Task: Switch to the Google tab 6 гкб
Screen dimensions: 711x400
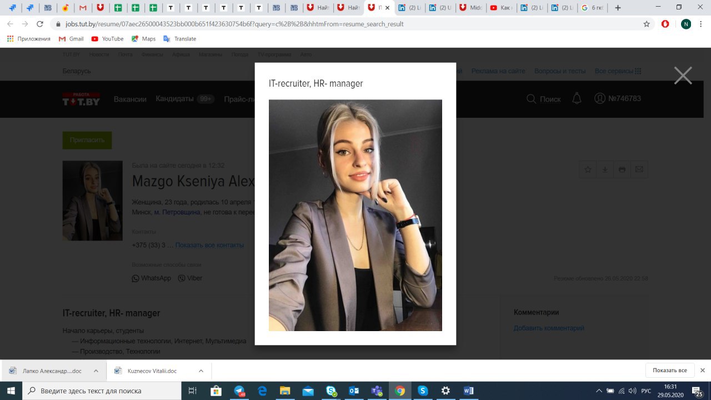Action: (x=592, y=8)
